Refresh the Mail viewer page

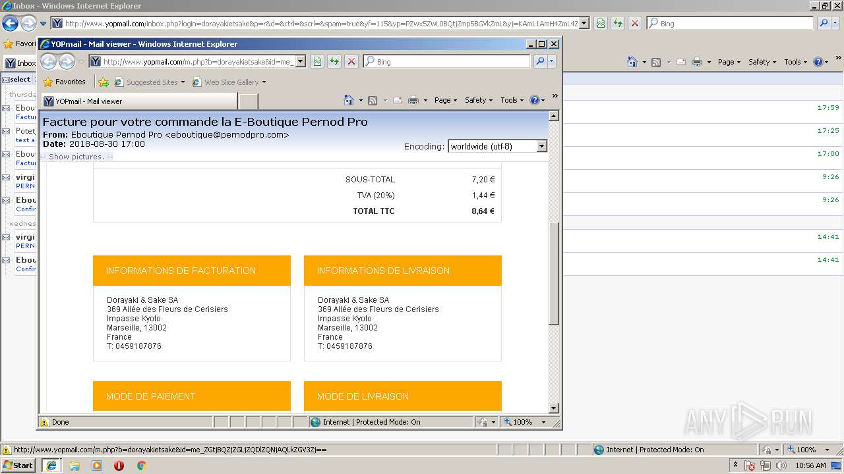[334, 61]
